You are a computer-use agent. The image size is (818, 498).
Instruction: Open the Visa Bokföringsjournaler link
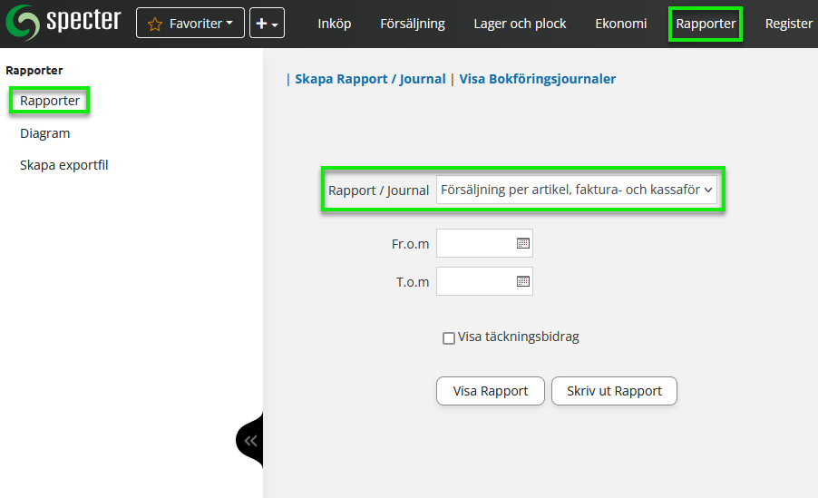538,79
